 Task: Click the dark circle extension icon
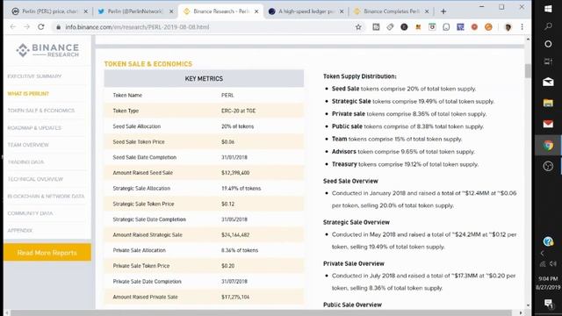pyautogui.click(x=404, y=27)
